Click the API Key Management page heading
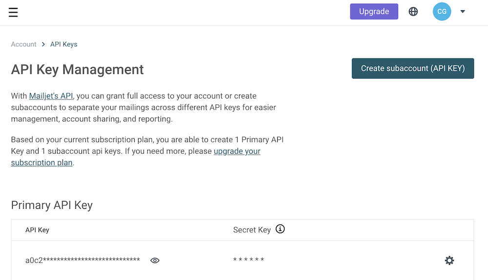 point(77,70)
